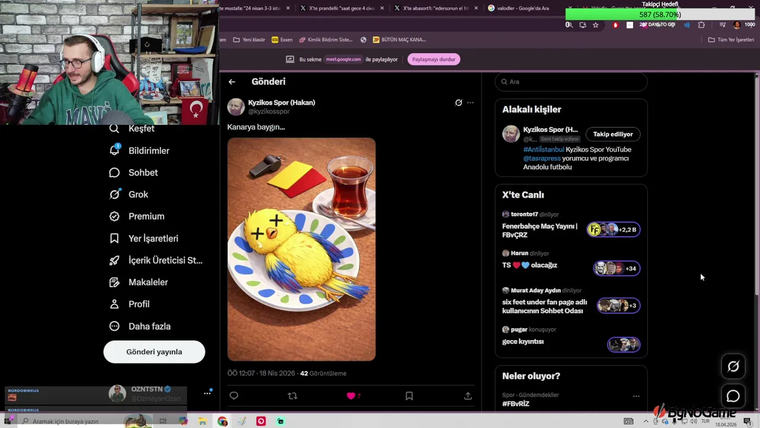Click the meet.google.com sharing chip

coord(343,59)
